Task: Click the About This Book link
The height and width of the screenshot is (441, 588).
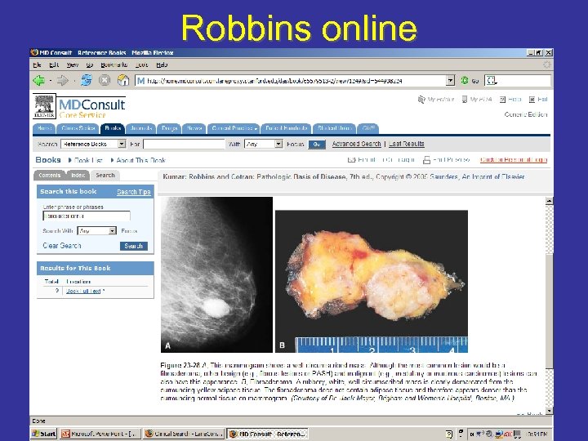Action: pyautogui.click(x=141, y=160)
